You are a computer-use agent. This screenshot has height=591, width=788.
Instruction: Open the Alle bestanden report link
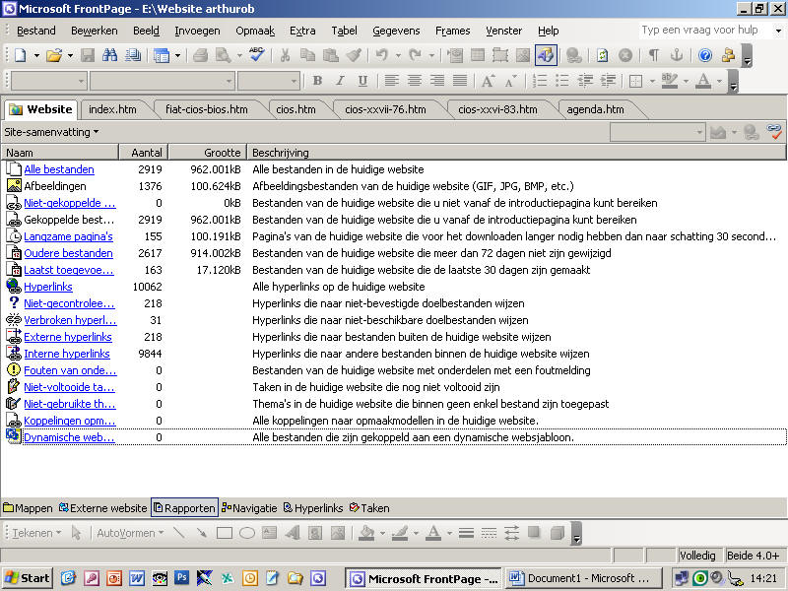click(59, 169)
